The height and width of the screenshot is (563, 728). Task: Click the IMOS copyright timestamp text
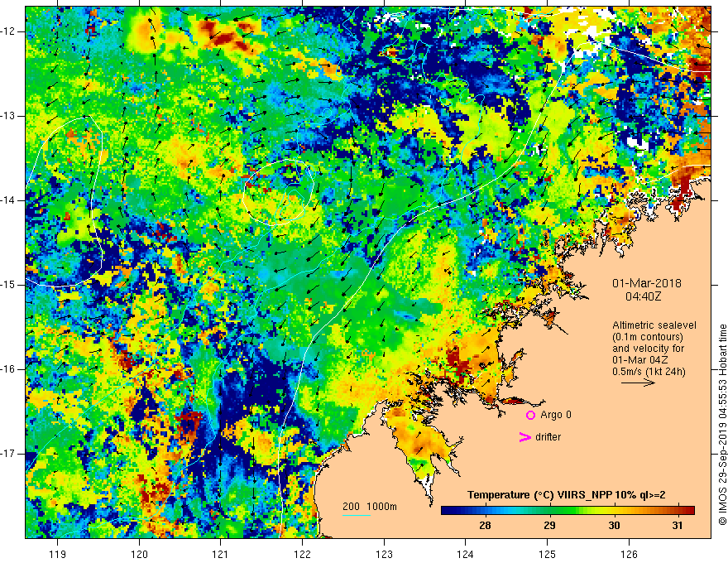point(722,425)
